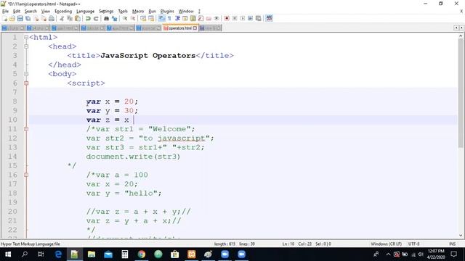The height and width of the screenshot is (261, 465).
Task: Open Find with the binoculars icon
Action: pos(106,18)
